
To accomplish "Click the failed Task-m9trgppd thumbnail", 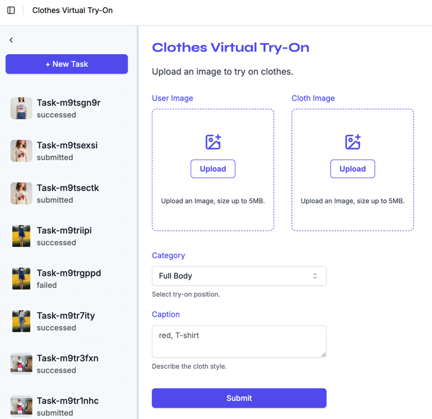I will pos(21,279).
